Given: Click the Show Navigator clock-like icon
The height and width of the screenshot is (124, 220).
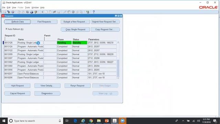Looking at the screenshot, I should 13,12.
